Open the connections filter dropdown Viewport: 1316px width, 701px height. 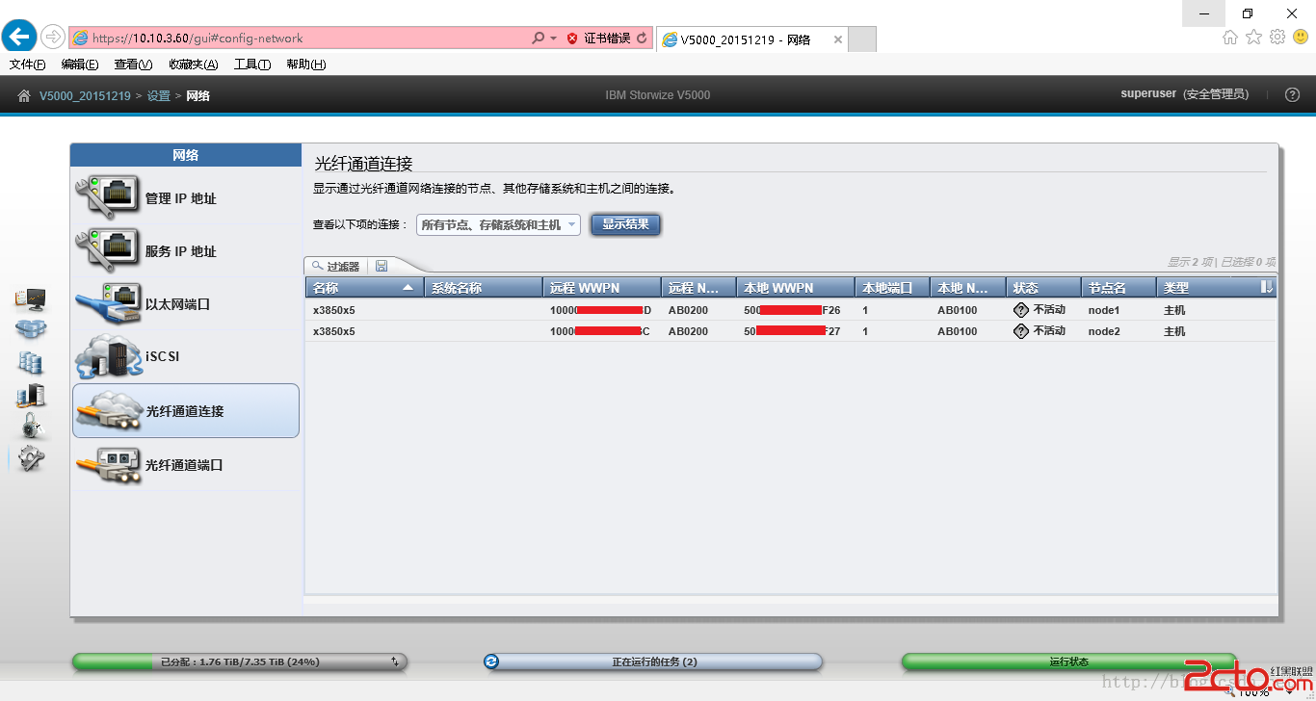point(498,225)
